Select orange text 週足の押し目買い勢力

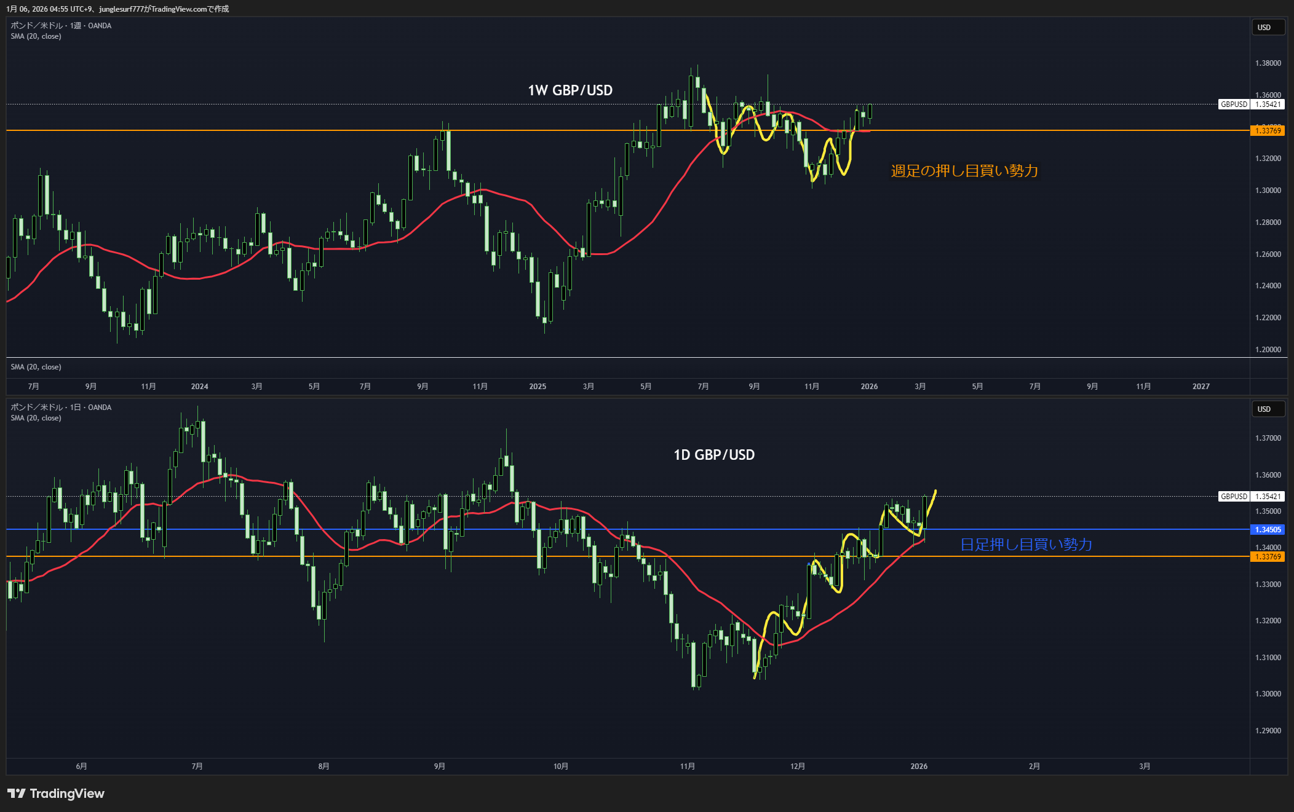pos(964,171)
